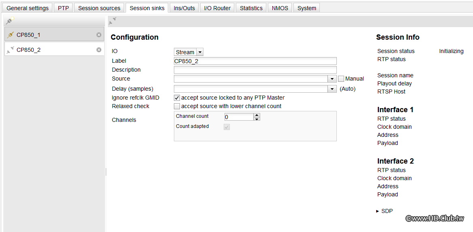Open the Delay (samples) dropdown
473x232 pixels.
coord(332,89)
